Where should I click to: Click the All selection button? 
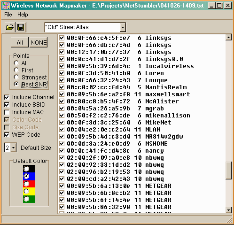pyautogui.click(x=20, y=42)
